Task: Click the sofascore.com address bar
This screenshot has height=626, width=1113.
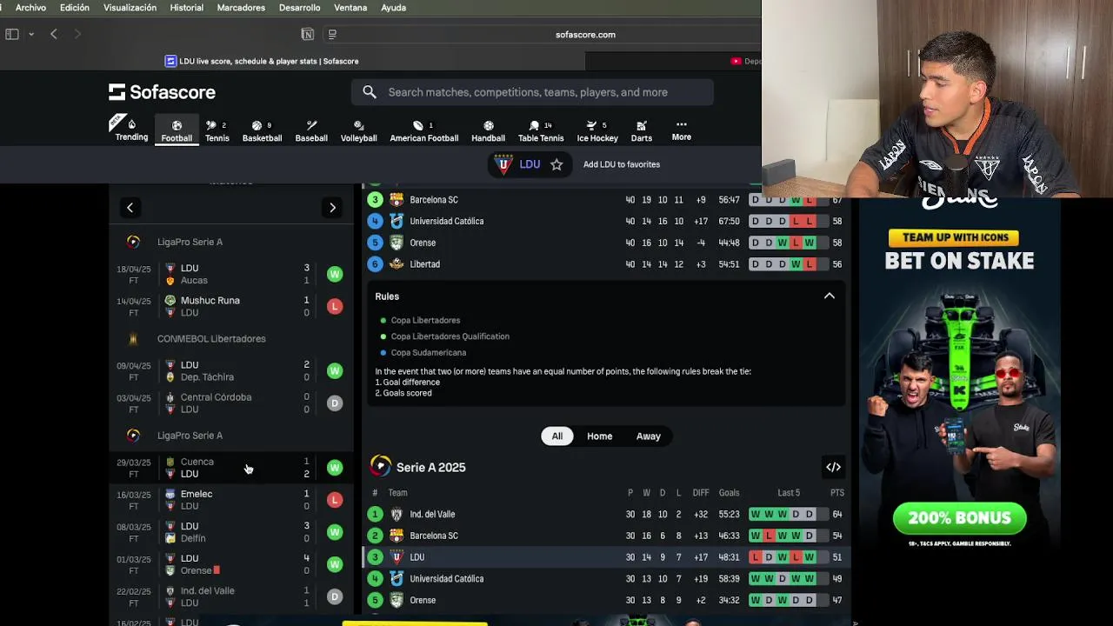Action: pyautogui.click(x=585, y=35)
